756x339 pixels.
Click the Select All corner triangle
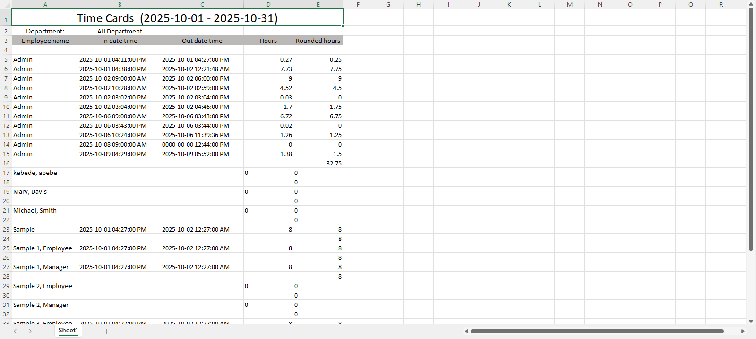point(6,5)
